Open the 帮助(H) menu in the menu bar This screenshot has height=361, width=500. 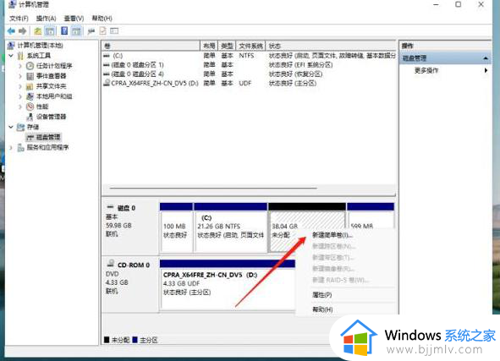coord(102,18)
